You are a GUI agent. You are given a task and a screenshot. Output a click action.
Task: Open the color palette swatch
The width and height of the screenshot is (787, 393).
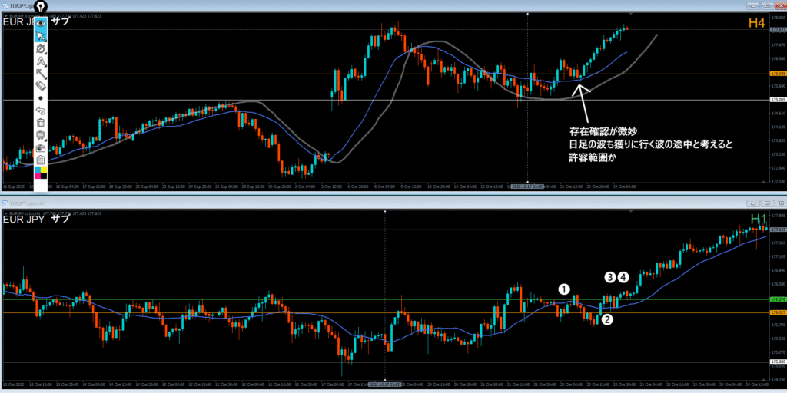click(x=41, y=172)
